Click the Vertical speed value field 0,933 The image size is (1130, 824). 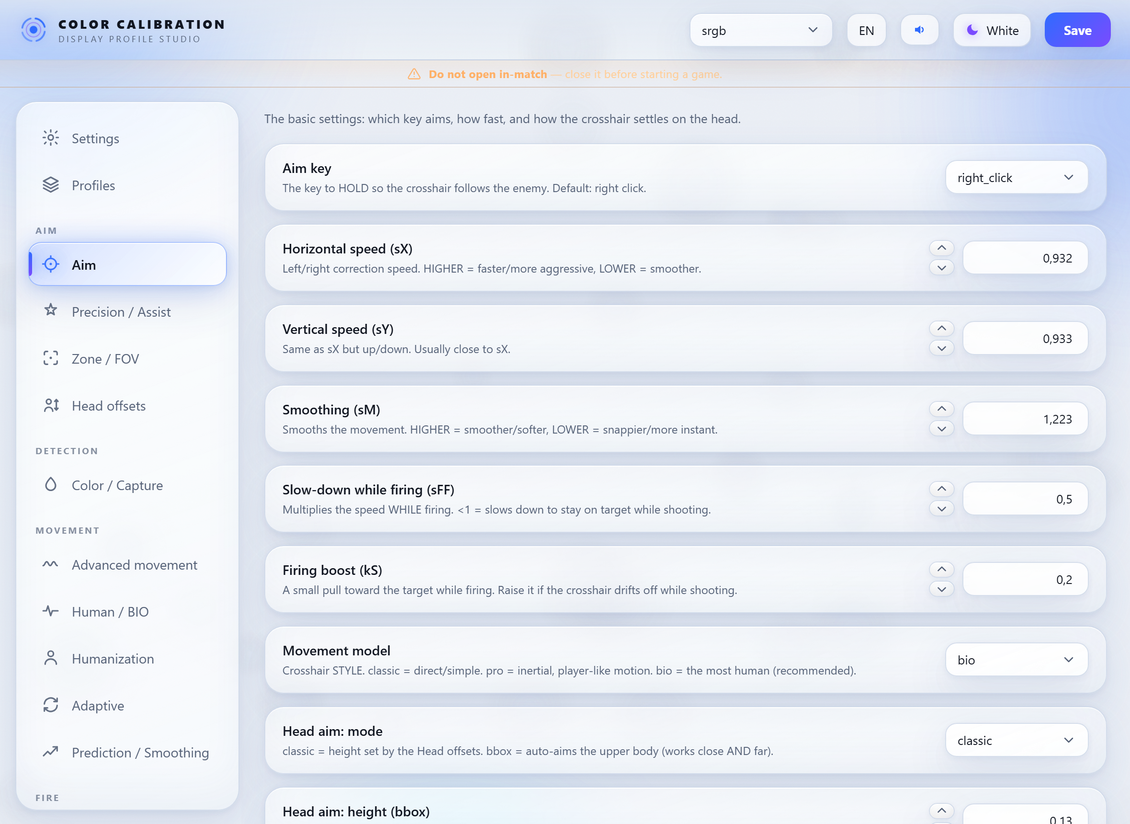(x=1025, y=338)
